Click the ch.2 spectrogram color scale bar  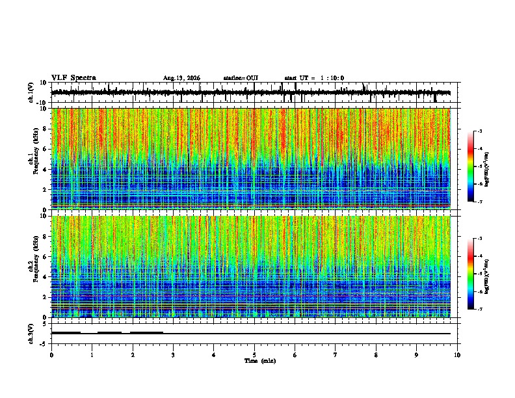470,274
